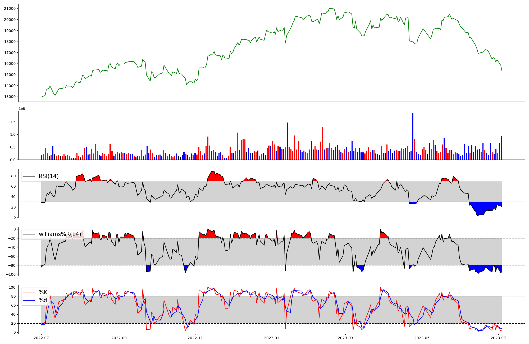The image size is (529, 344).
Task: Click the 2022-07 x-axis date label
Action: [42, 338]
